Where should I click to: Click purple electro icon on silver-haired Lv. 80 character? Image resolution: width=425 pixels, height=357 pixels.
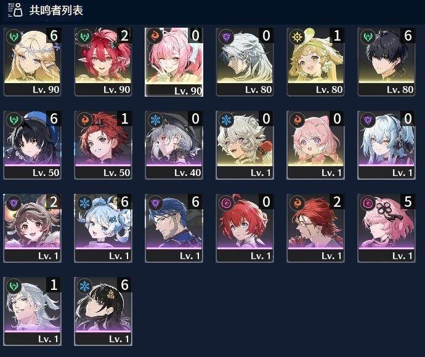226,37
